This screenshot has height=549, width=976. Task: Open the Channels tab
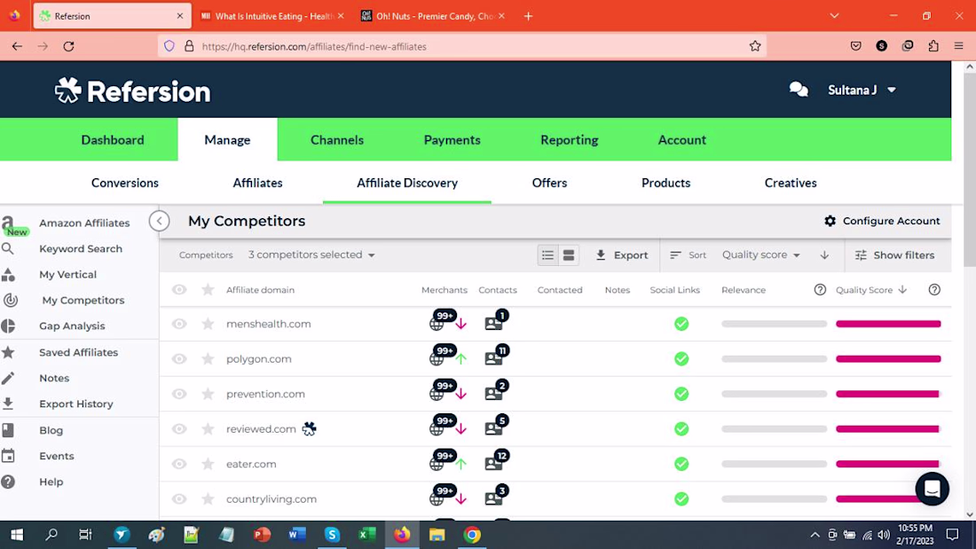tap(337, 140)
